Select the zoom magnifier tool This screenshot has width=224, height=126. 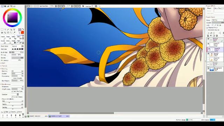[x=5, y=33]
